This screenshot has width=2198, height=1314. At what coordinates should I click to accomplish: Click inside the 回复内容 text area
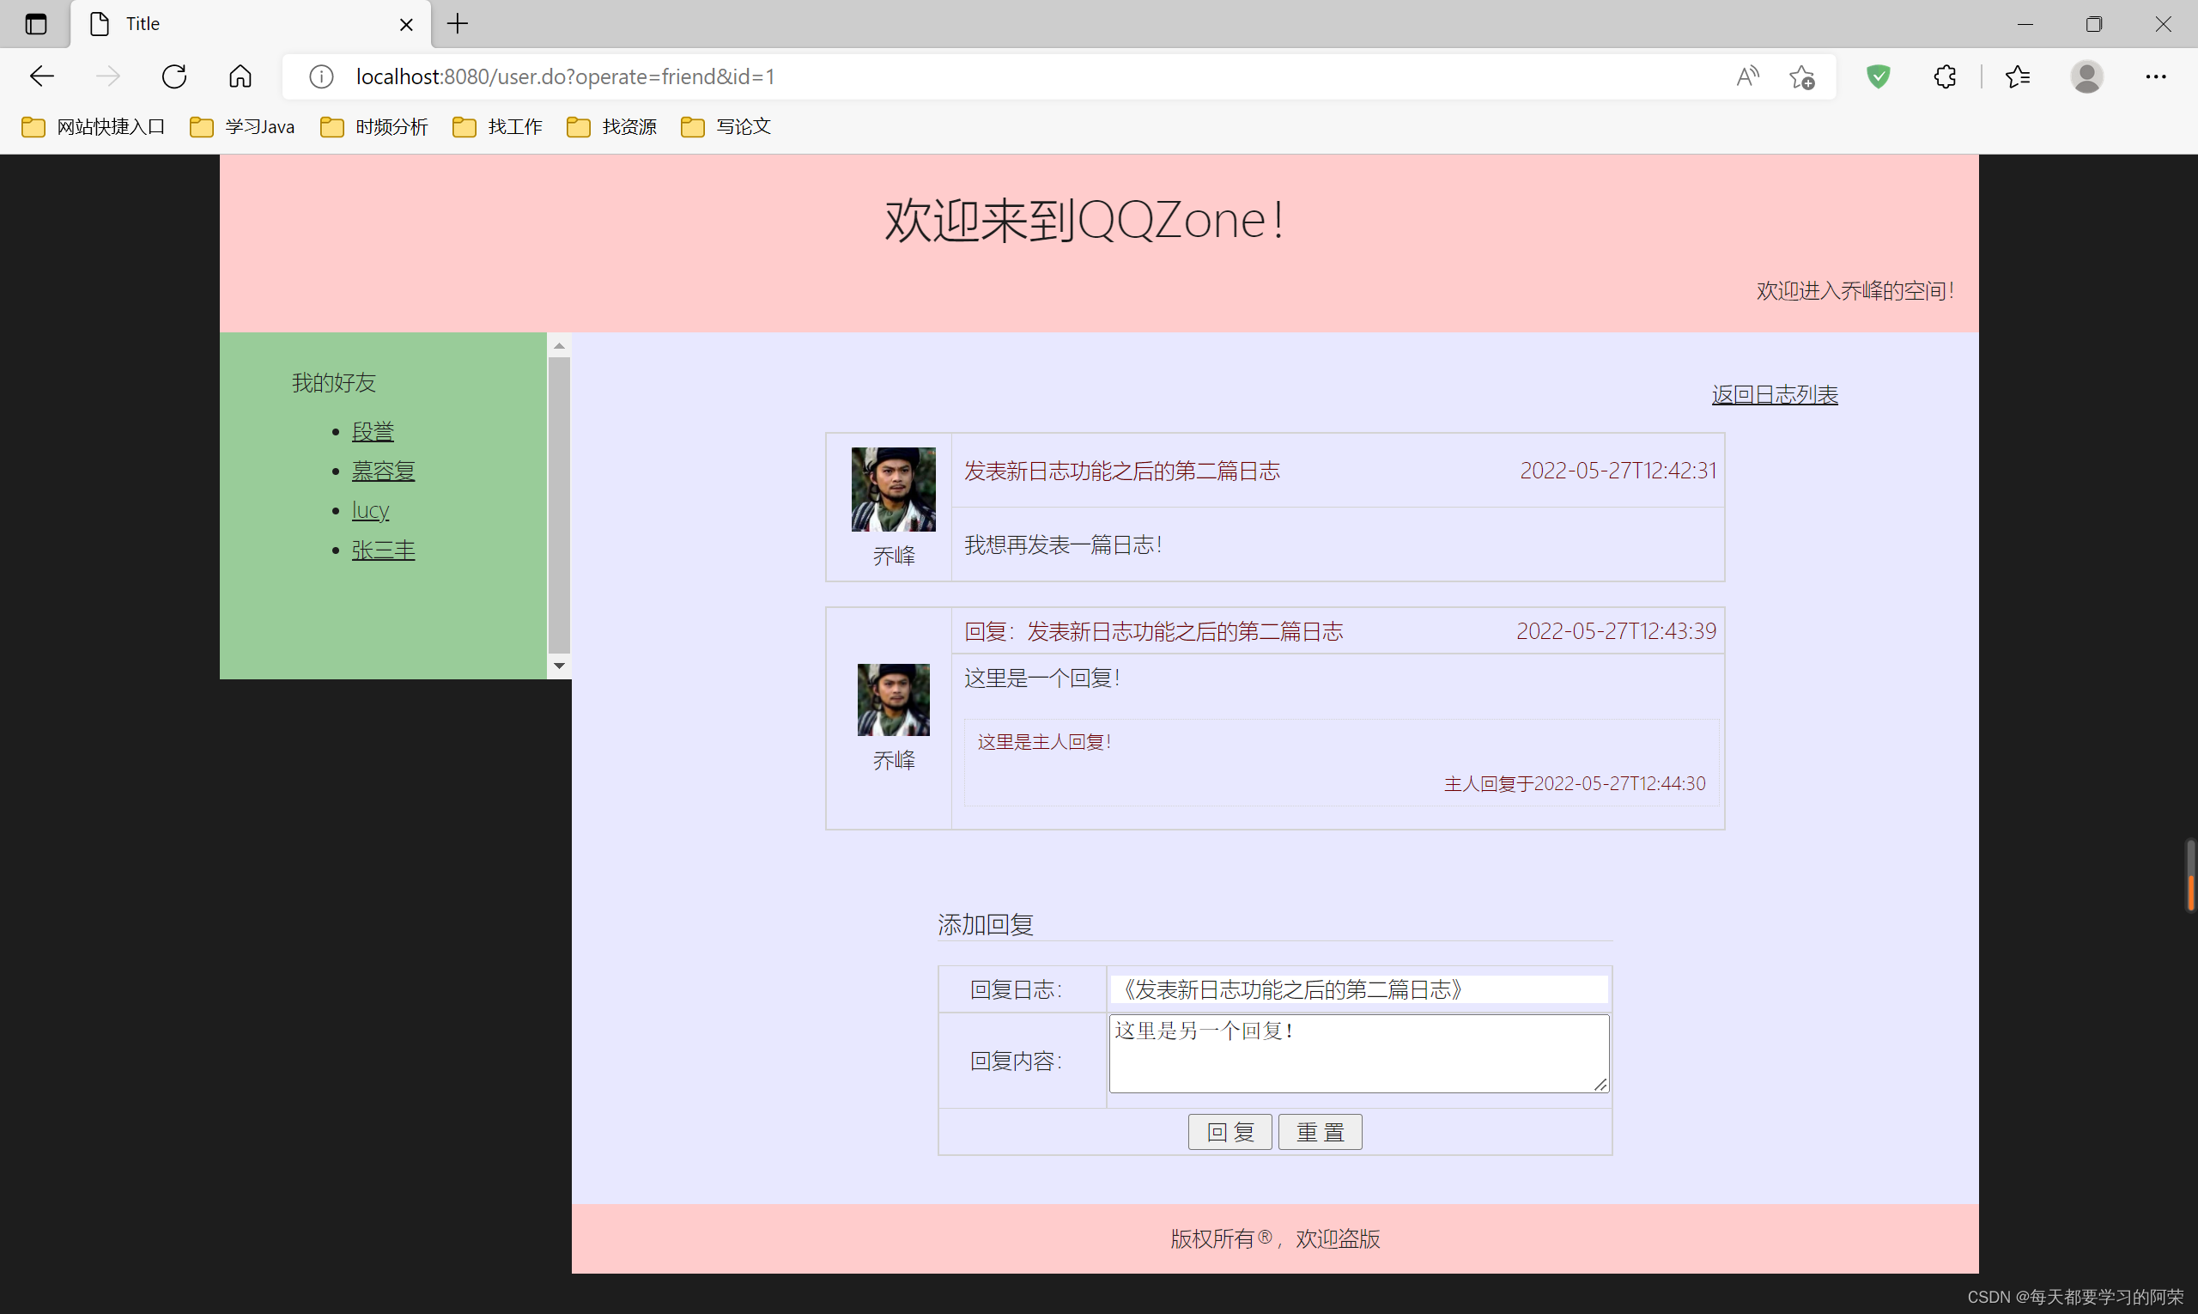(x=1358, y=1054)
